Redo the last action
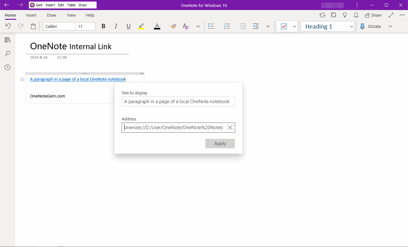 point(21,26)
